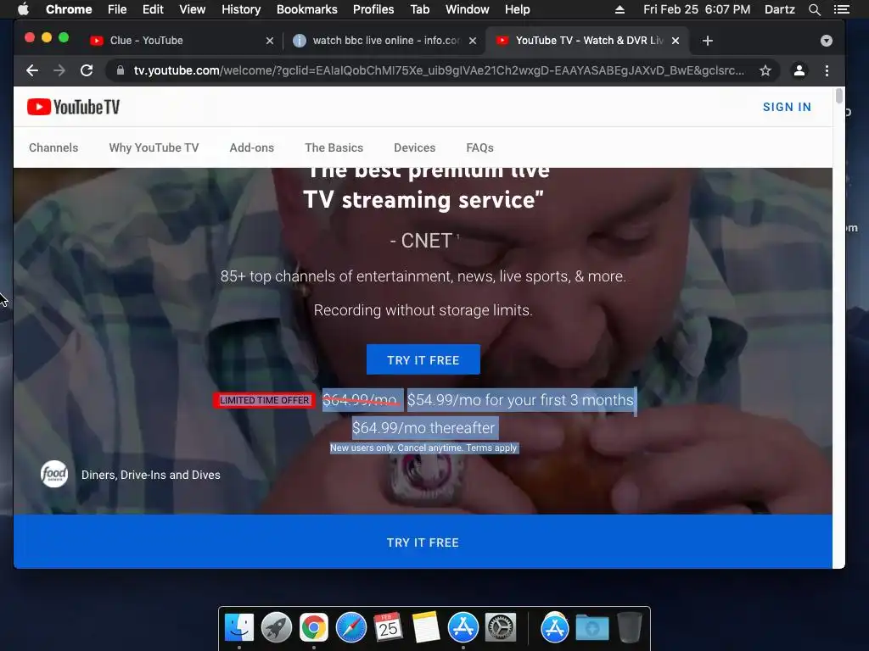The image size is (869, 651).
Task: Click the YouTube TV logo
Action: (73, 107)
